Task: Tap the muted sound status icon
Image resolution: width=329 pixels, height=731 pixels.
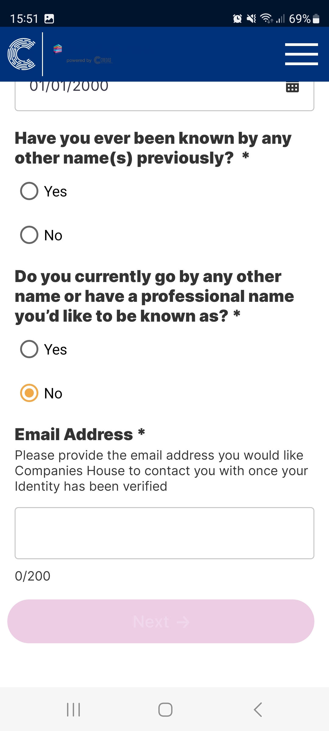Action: (251, 19)
